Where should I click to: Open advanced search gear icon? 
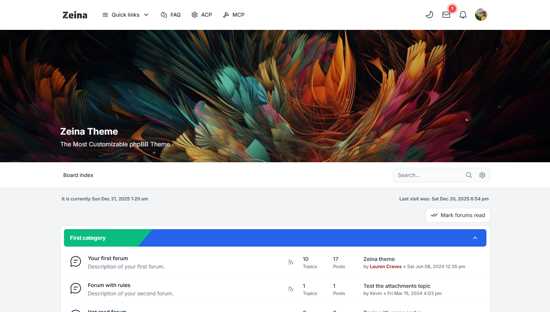click(x=482, y=175)
